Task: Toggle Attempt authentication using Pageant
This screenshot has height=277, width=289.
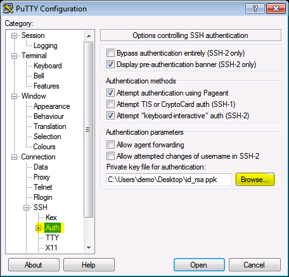Action: coord(110,92)
